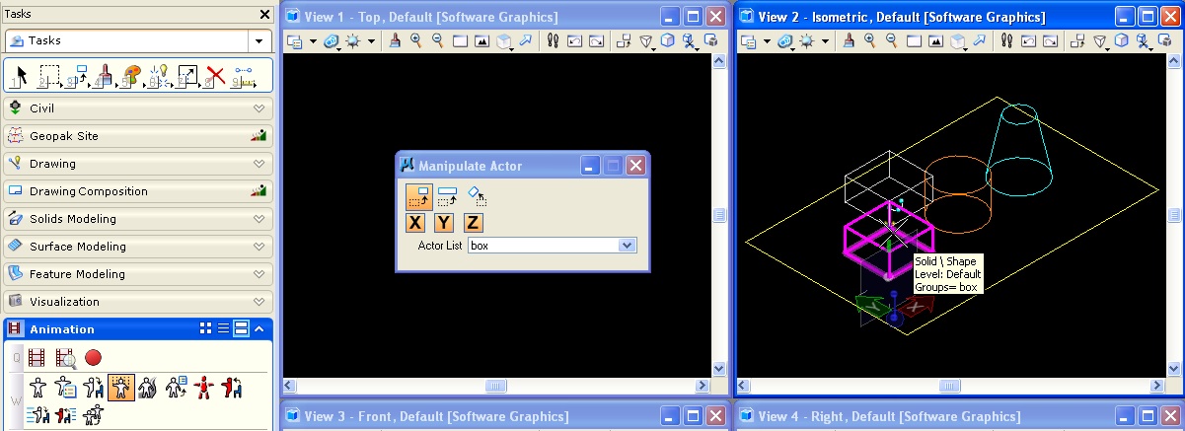This screenshot has width=1185, height=431.
Task: Choose Scale Actor in Manipulate Actor dialog
Action: tap(447, 195)
